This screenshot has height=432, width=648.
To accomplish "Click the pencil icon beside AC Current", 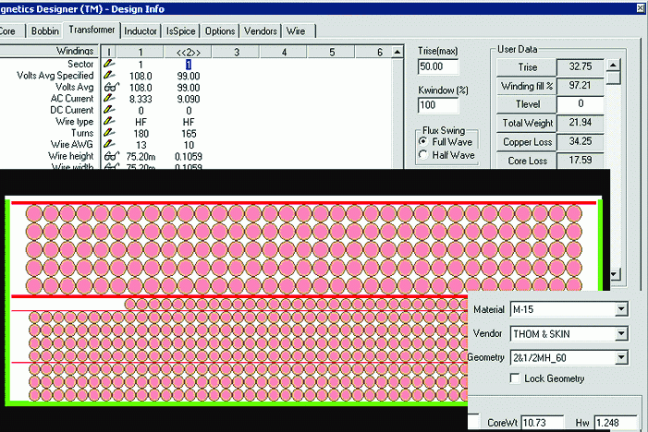I will tap(109, 98).
